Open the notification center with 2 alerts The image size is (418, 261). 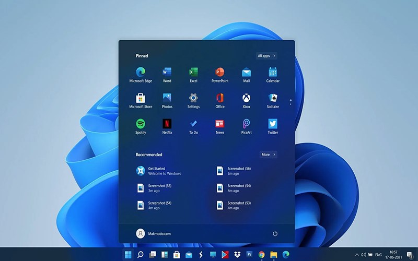(x=410, y=255)
